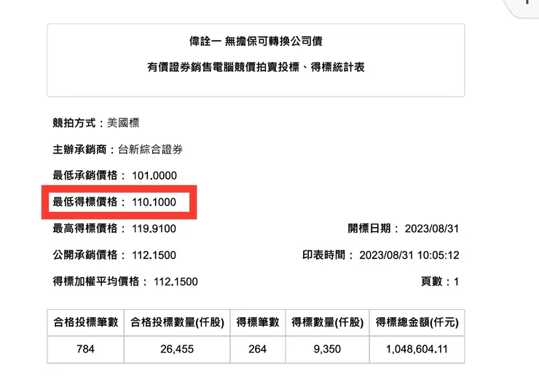Click the 得標加權平均價格 value 112.1500
Viewport: 539px width, 384px height.
[176, 281]
